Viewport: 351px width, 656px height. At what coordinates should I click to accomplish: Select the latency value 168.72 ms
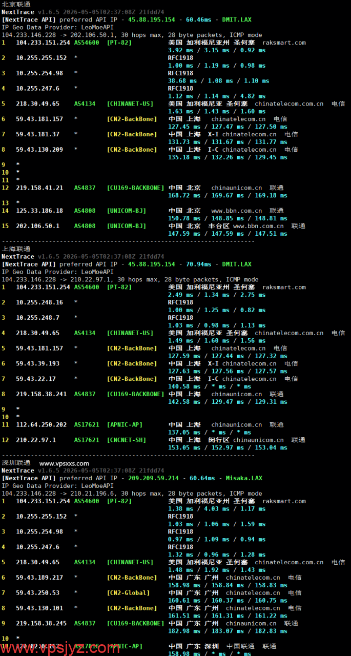point(184,196)
